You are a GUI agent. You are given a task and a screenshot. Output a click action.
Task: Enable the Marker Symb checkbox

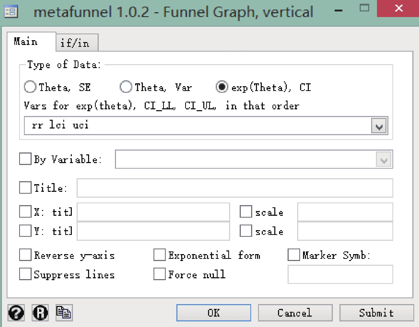pos(294,255)
